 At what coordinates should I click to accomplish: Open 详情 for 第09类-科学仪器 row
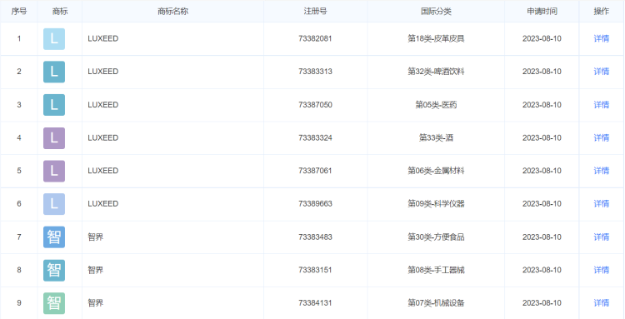[601, 203]
